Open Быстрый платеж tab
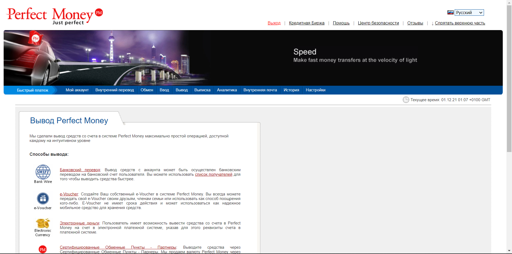512x254 pixels. click(x=33, y=90)
